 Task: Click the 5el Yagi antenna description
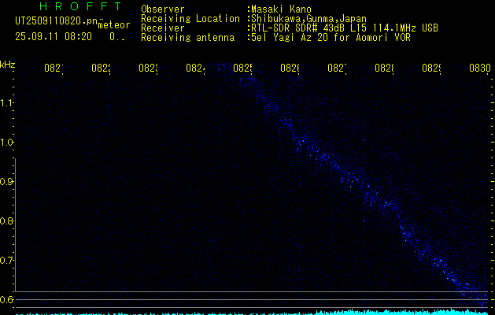pos(331,38)
